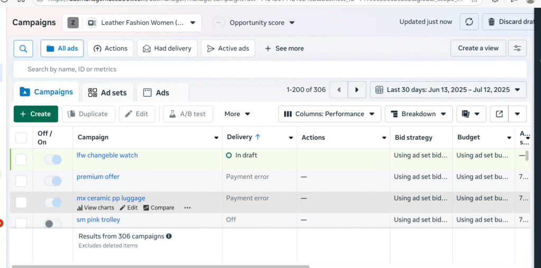Screen dimensions: 541x268
Task: Click the green Create button
Action: 35,114
